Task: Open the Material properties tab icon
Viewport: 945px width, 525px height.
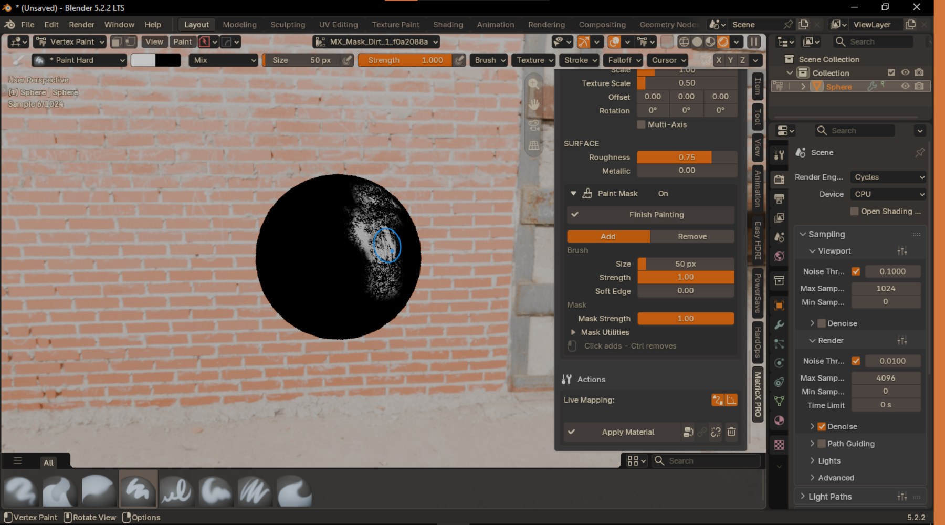Action: tap(779, 421)
